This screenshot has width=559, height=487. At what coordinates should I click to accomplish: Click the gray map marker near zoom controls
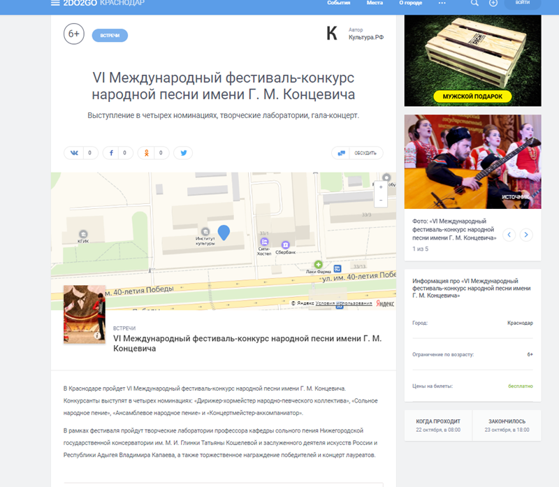[x=386, y=177]
